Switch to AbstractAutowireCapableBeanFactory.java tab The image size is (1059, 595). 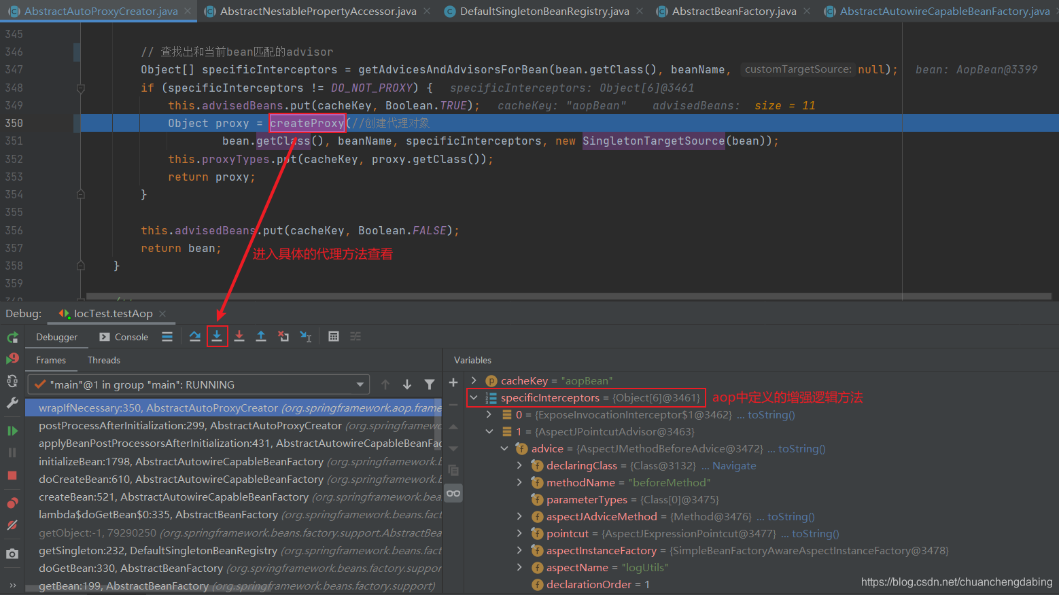tap(937, 11)
